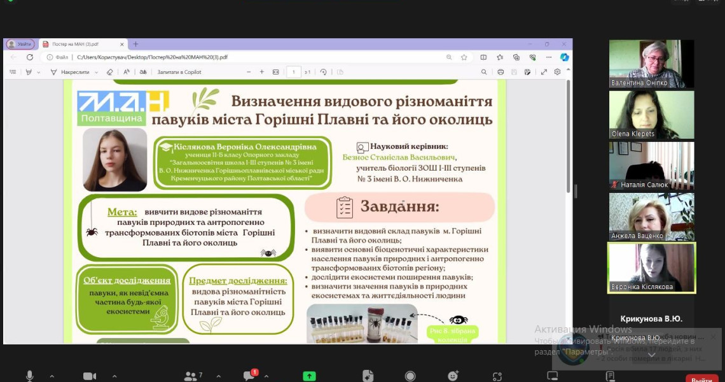Search the PDF with magnifier icon

pyautogui.click(x=483, y=72)
